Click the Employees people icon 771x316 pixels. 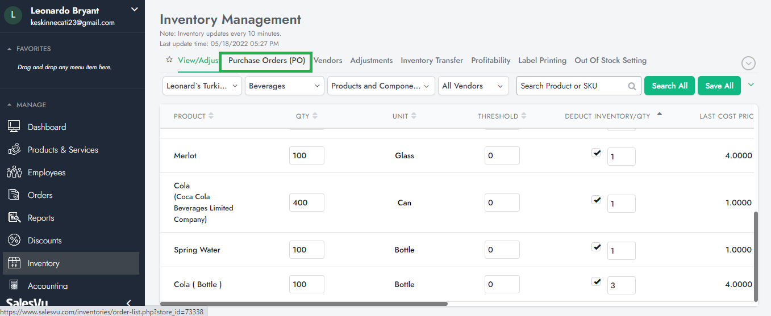pyautogui.click(x=14, y=172)
